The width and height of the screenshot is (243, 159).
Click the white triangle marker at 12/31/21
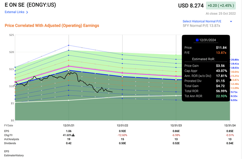coord(69,70)
